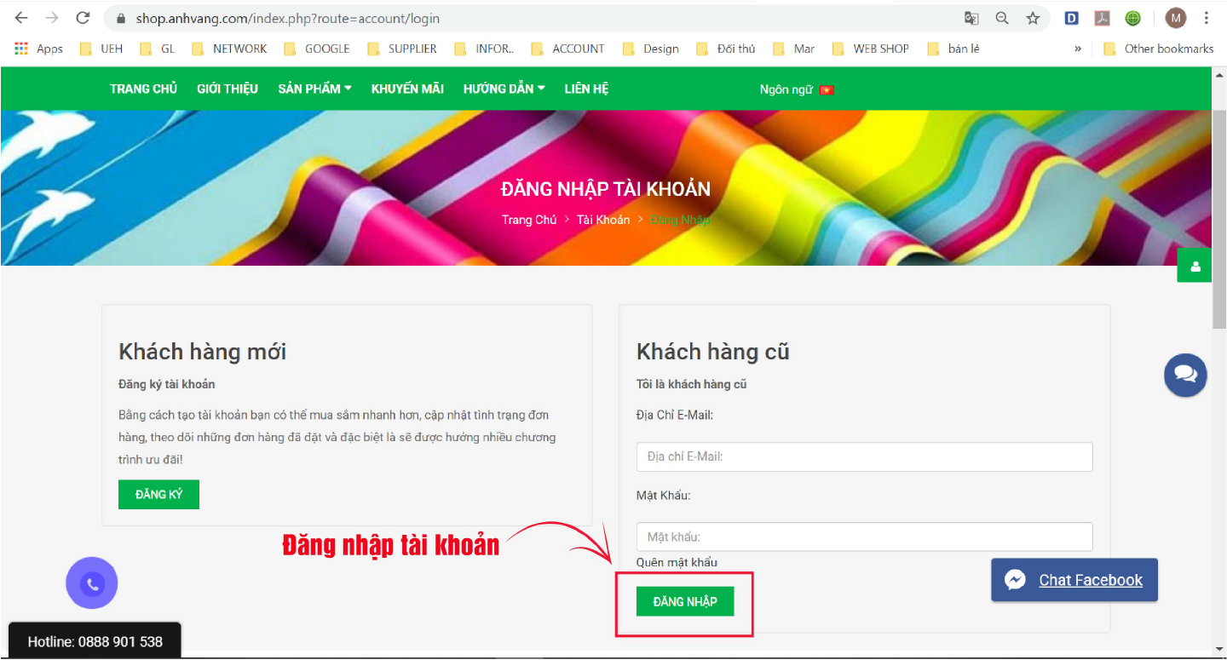Open the purple phone call floating button

[x=92, y=583]
